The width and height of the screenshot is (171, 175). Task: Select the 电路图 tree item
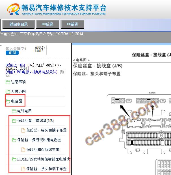16,101
